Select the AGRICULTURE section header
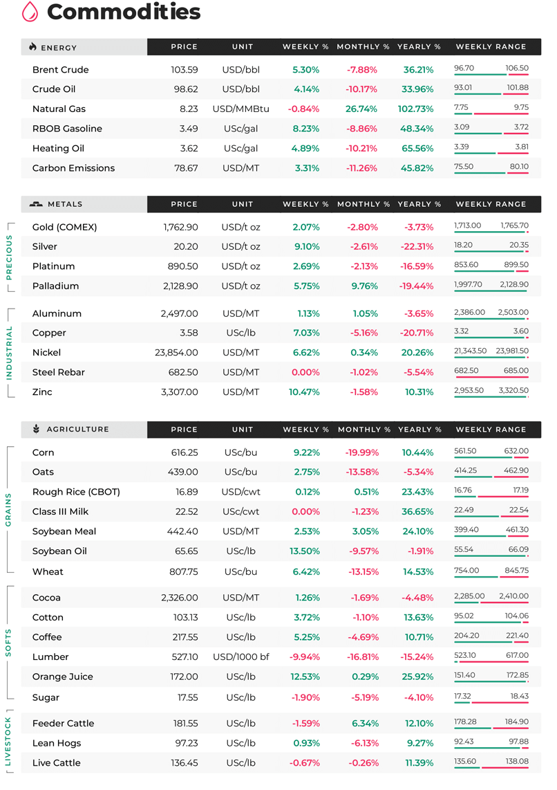 78,430
